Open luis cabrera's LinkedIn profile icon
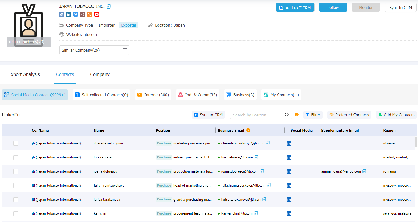The height and width of the screenshot is (222, 418). coord(289,157)
